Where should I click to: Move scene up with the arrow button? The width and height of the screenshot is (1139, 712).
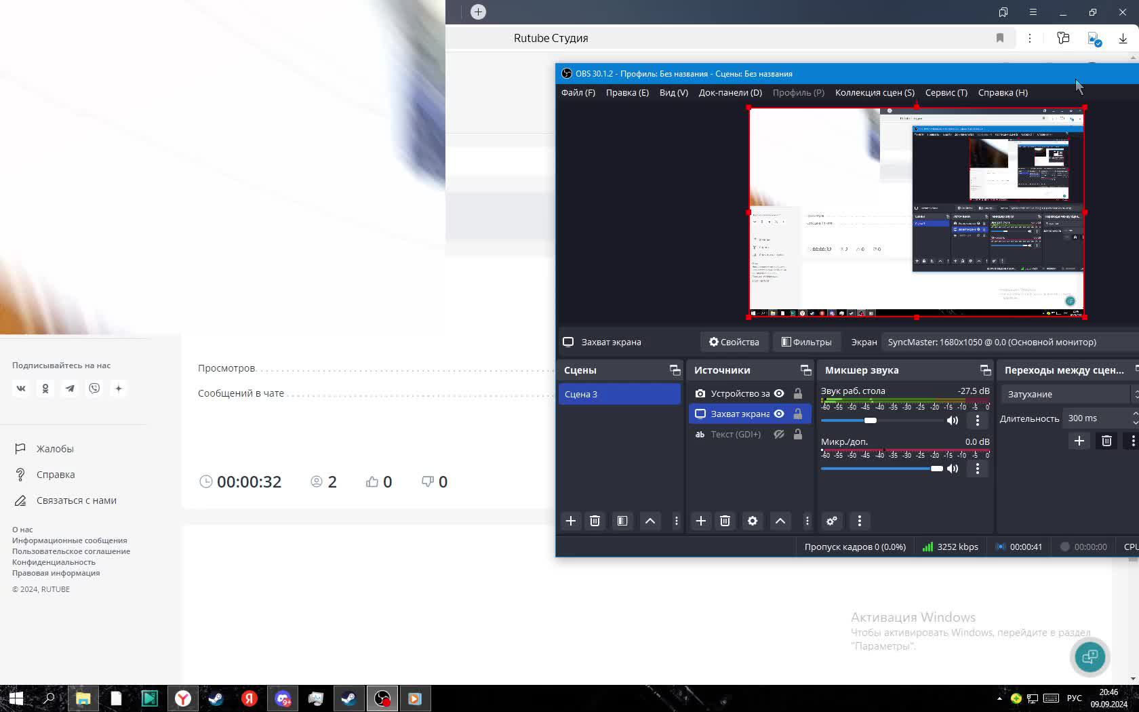(x=650, y=521)
